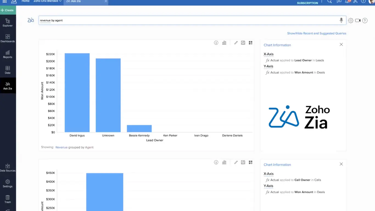
Task: Open the chat messages icon in top bar
Action: [339, 1]
